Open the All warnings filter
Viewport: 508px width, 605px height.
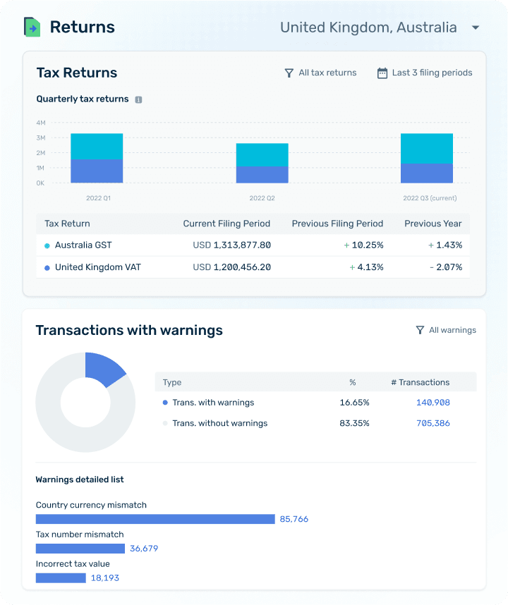tap(446, 330)
